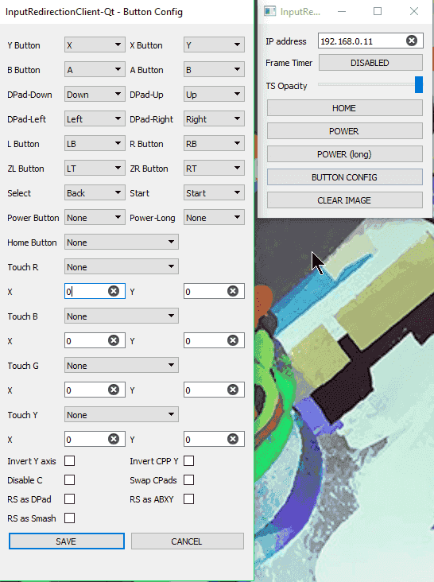Click the CLEAR IMAGE button
The height and width of the screenshot is (582, 434).
point(345,200)
